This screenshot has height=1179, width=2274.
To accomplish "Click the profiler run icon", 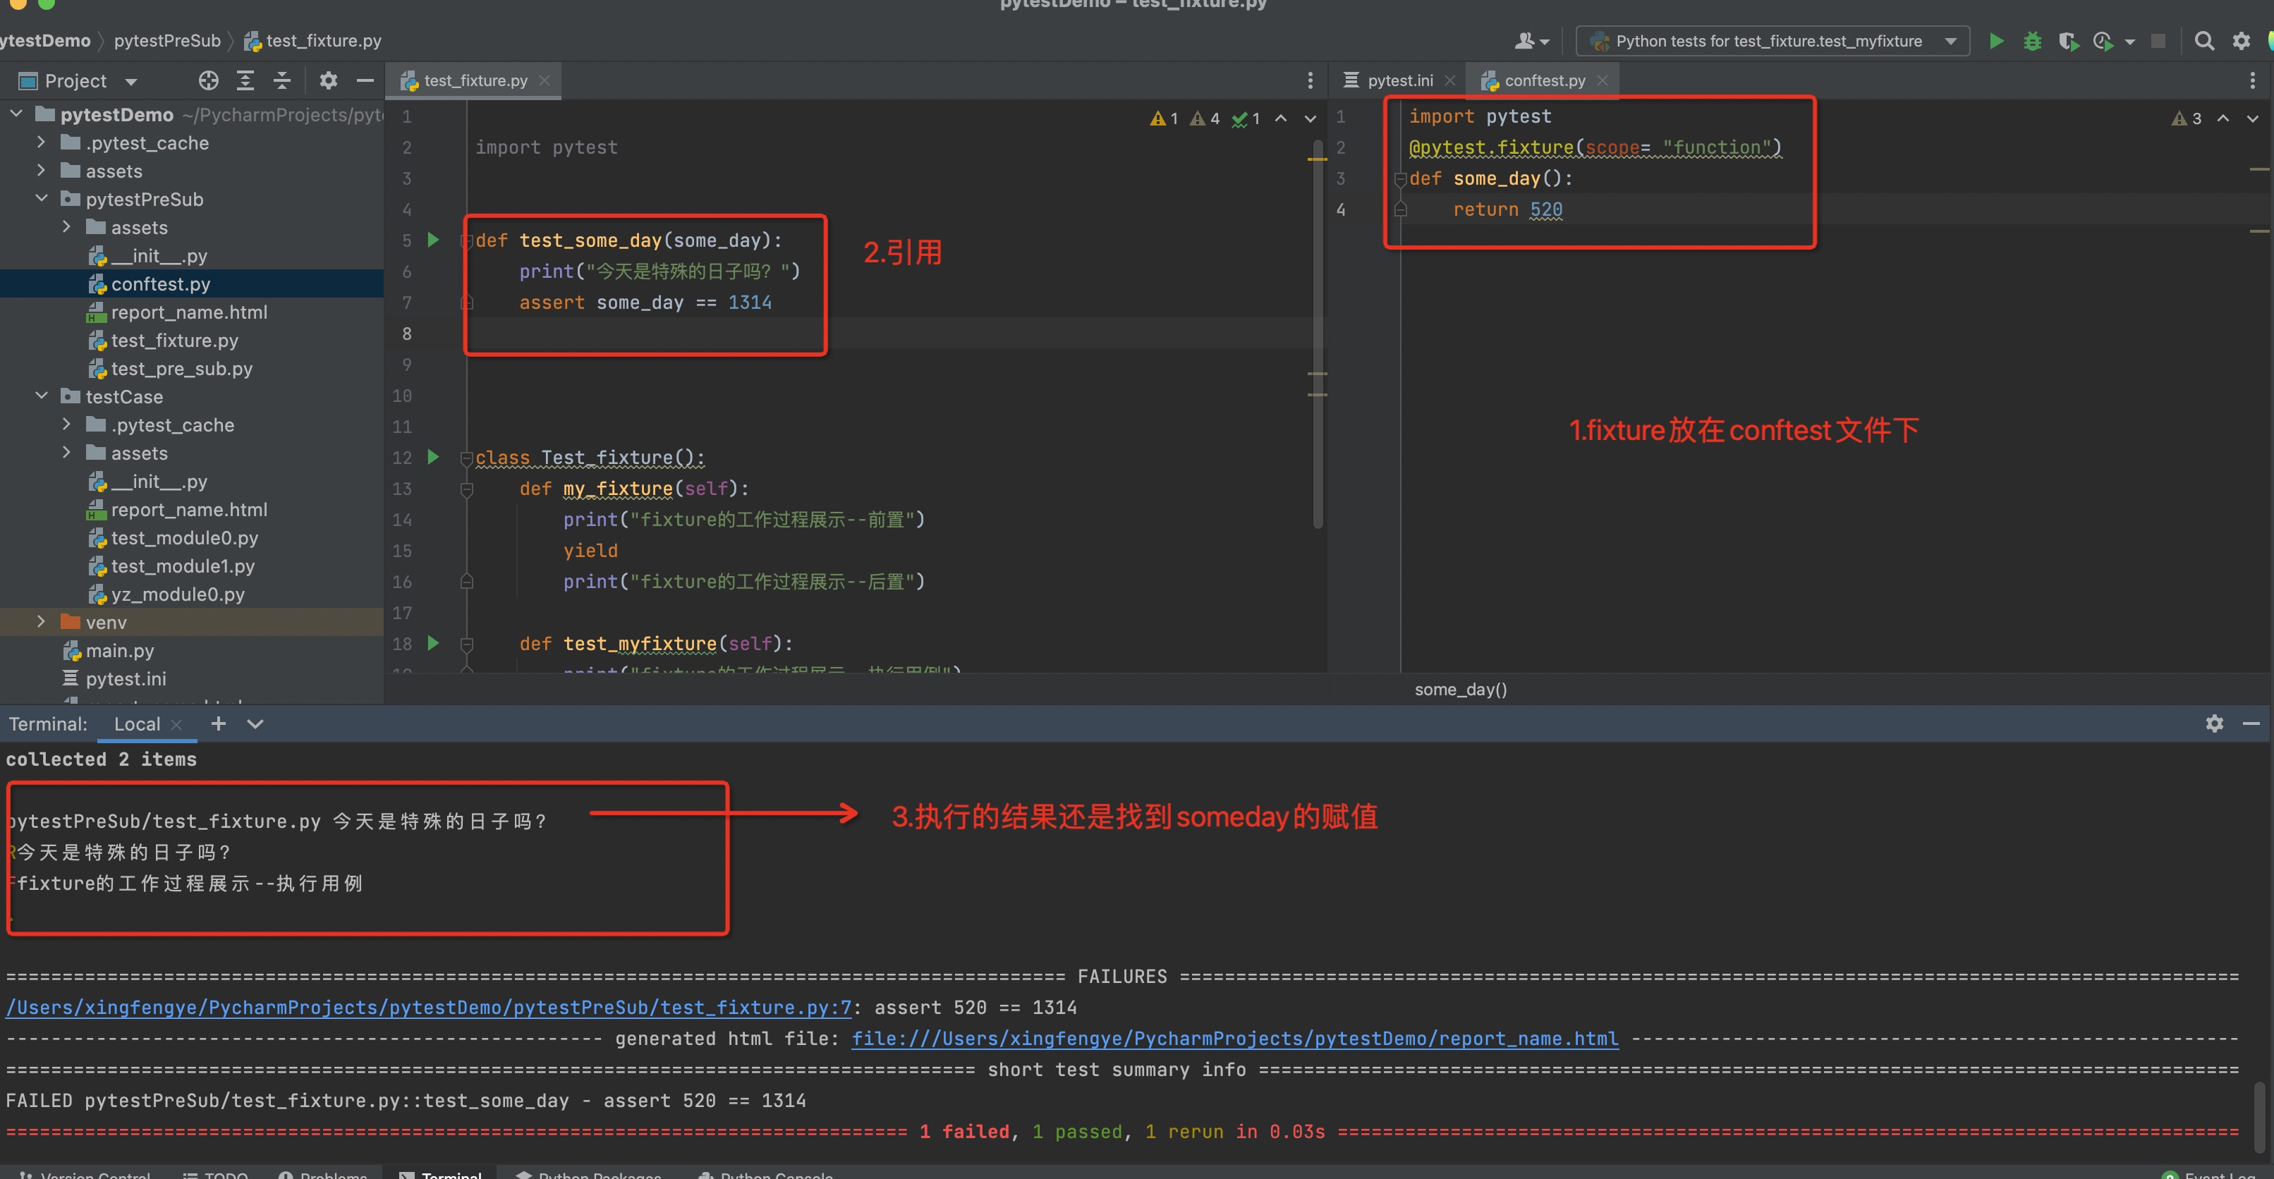I will click(x=2103, y=41).
